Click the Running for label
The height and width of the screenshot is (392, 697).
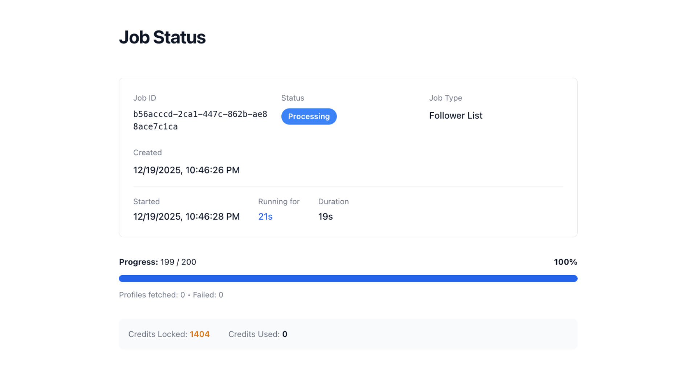click(279, 201)
